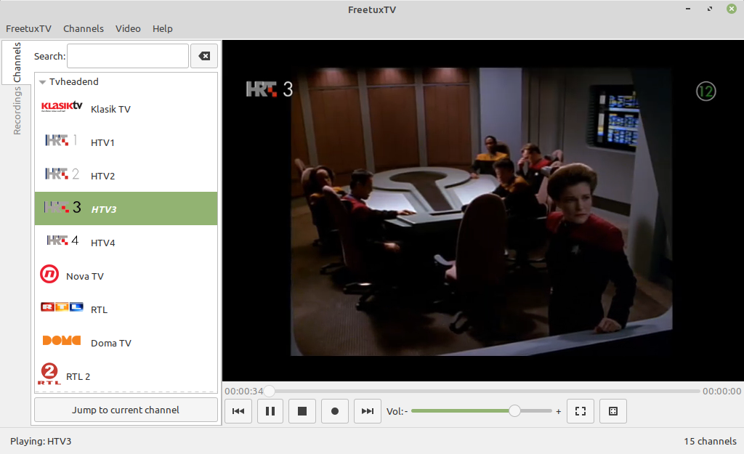Choose RTL 2 channel from list

click(78, 376)
